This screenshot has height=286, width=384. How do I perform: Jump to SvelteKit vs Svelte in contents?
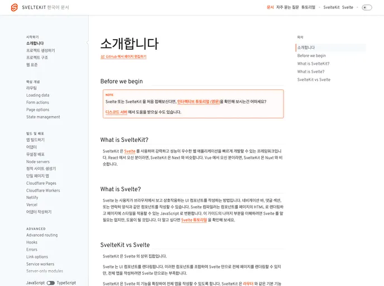pyautogui.click(x=314, y=80)
